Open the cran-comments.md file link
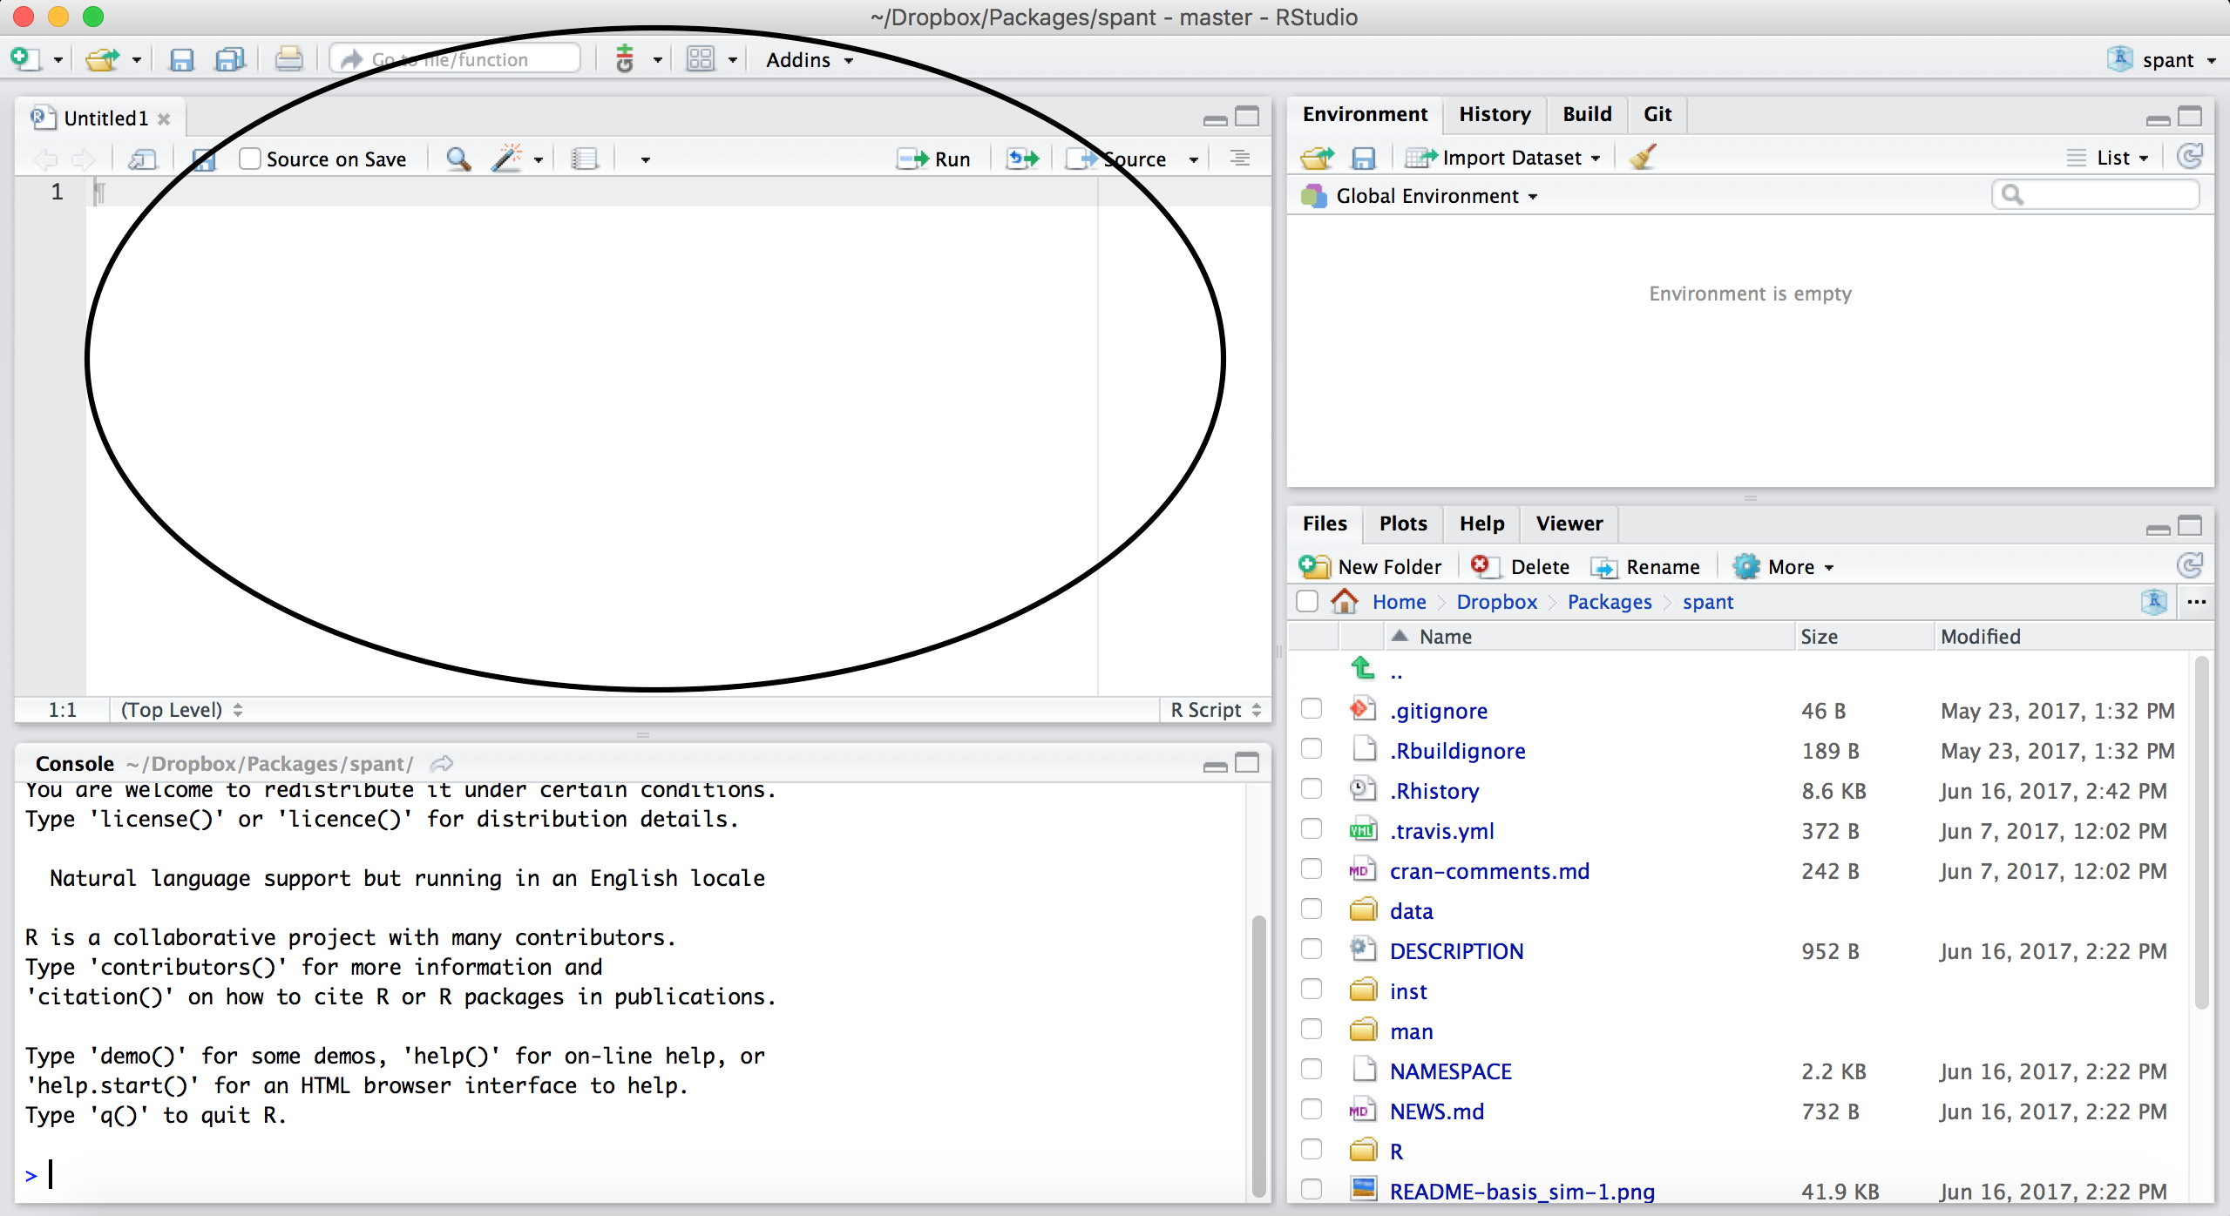 pos(1489,871)
